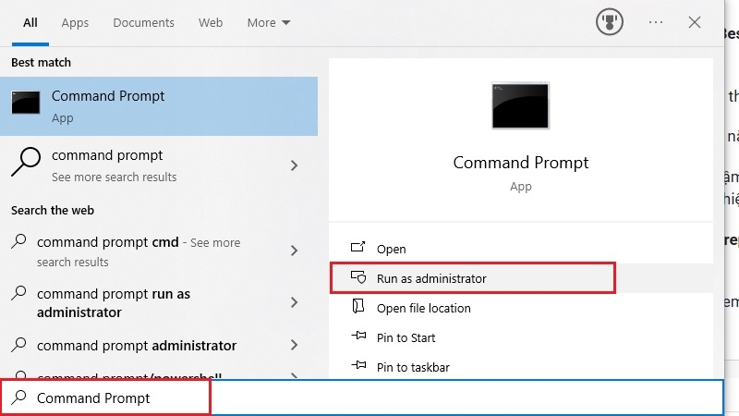The image size is (739, 416).
Task: Click the Pin to Start pin icon
Action: [x=358, y=336]
